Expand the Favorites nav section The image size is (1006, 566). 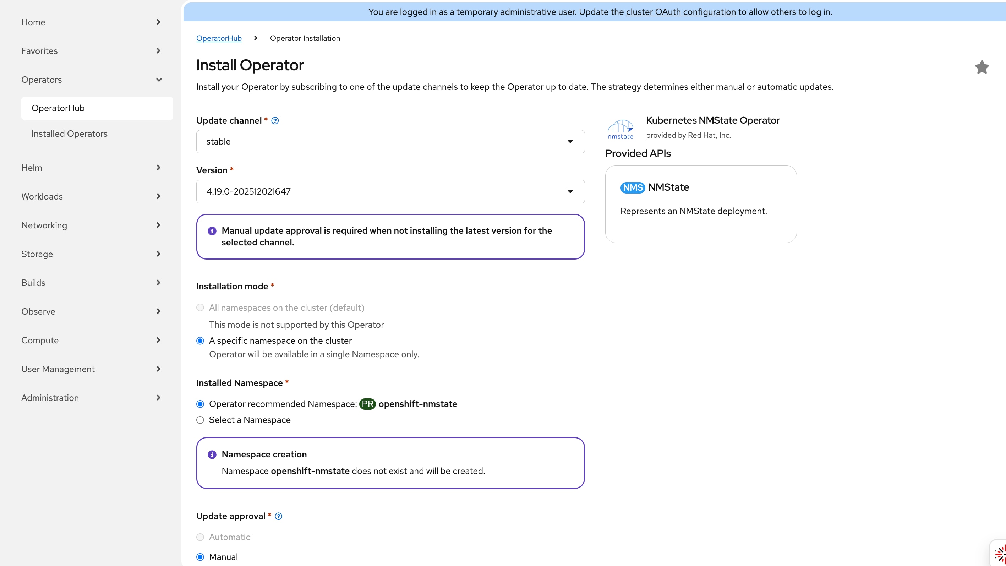91,51
